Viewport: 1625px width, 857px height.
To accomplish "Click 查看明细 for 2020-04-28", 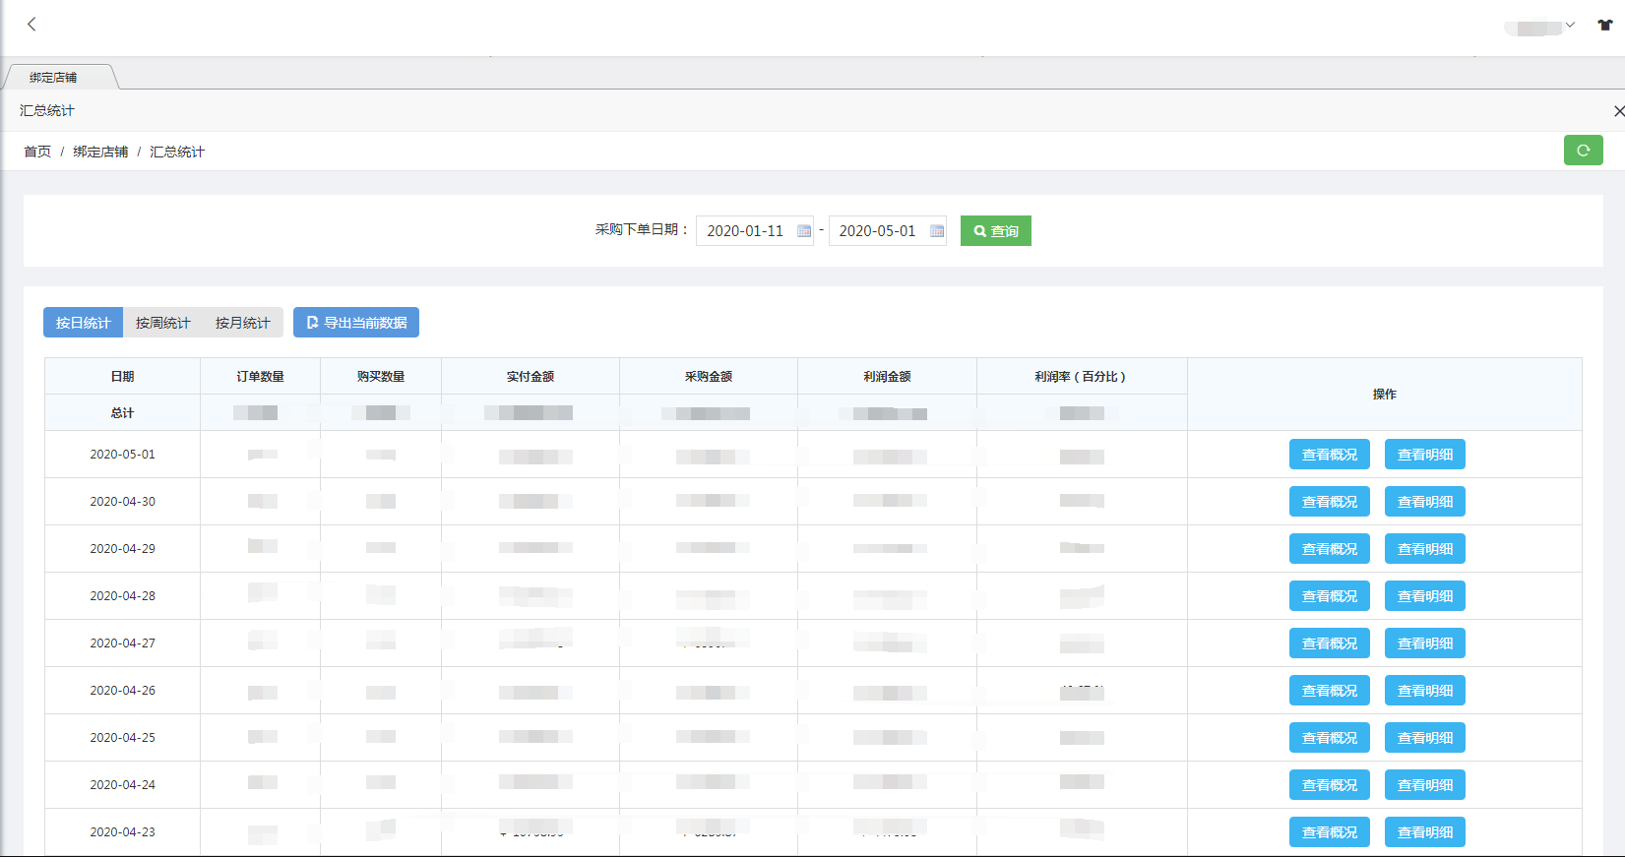I will point(1425,596).
